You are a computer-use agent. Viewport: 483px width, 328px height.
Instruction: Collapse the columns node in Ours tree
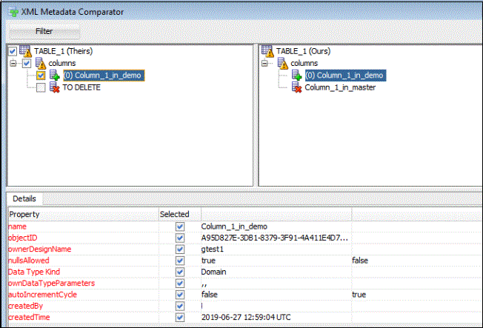pyautogui.click(x=264, y=64)
